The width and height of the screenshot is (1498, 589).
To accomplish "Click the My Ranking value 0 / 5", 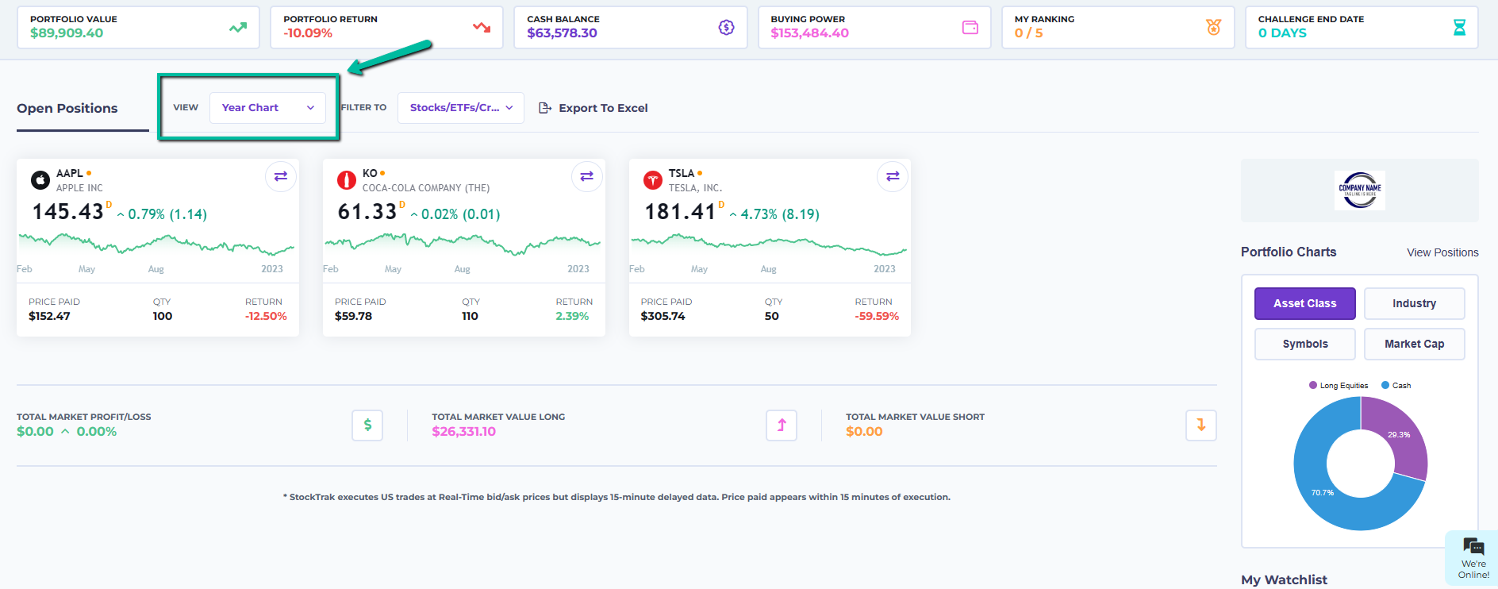I will (x=1028, y=33).
